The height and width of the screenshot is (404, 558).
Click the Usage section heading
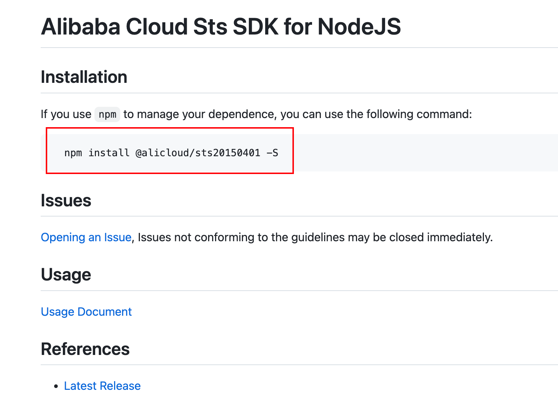coord(66,275)
